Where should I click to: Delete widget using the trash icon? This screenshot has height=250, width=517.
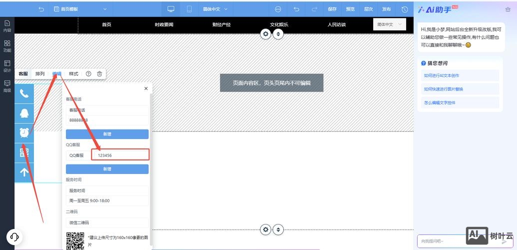coord(99,74)
